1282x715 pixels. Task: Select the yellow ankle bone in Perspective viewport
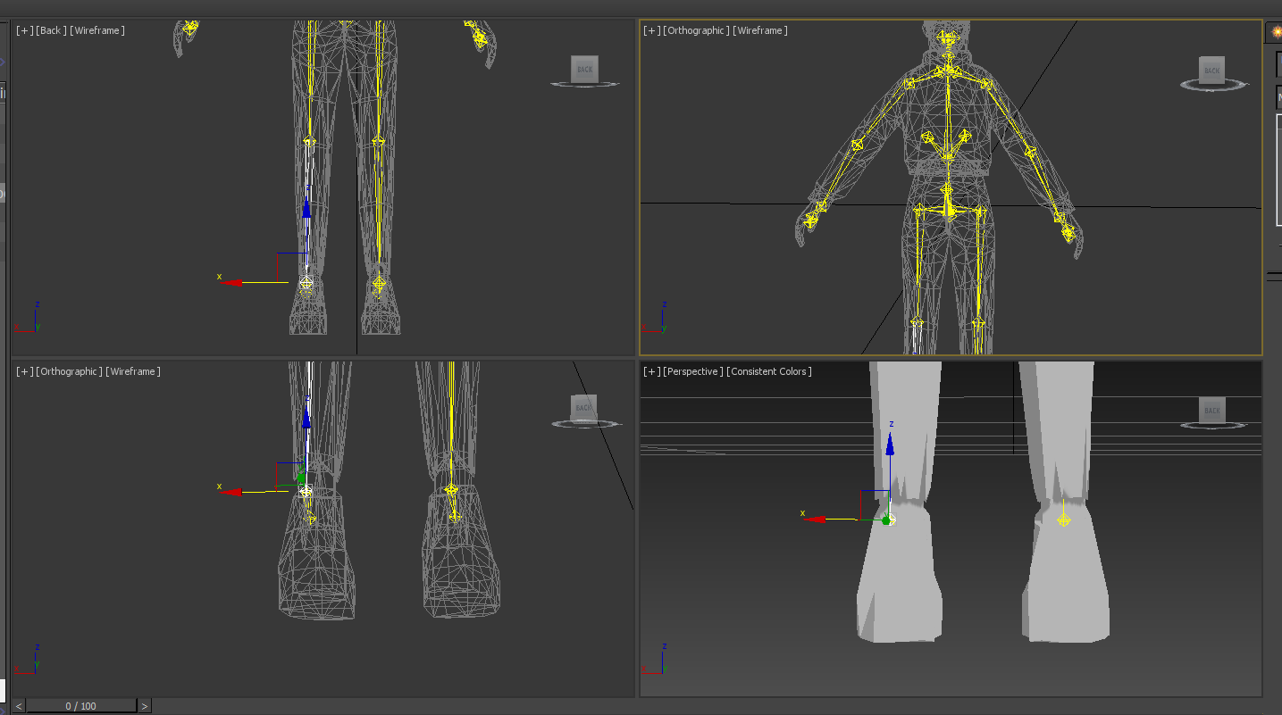tap(1063, 520)
